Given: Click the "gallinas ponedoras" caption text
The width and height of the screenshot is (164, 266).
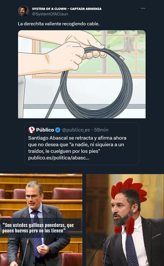Looking at the screenshot, I should (38, 228).
